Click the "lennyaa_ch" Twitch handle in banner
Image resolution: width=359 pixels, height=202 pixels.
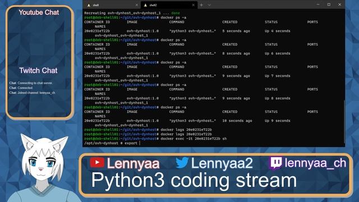click(x=315, y=163)
